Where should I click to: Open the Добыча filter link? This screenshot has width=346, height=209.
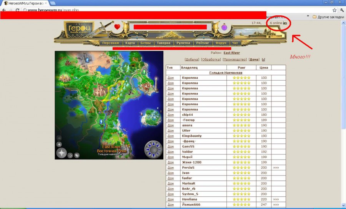point(192,60)
